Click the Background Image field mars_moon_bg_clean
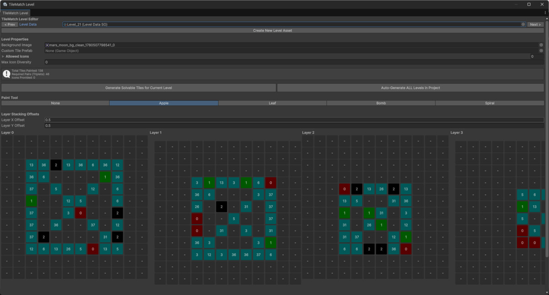 tap(294, 45)
